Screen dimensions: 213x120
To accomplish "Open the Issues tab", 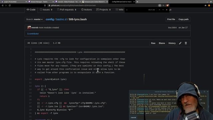I will [46, 10].
